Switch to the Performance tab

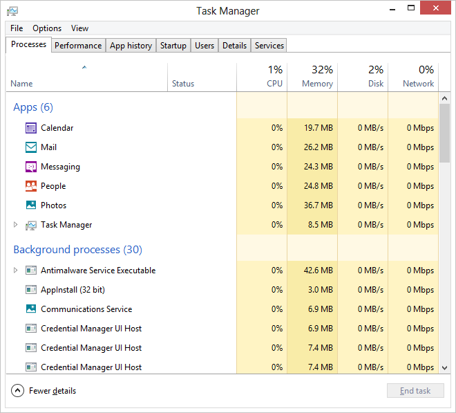click(x=78, y=46)
